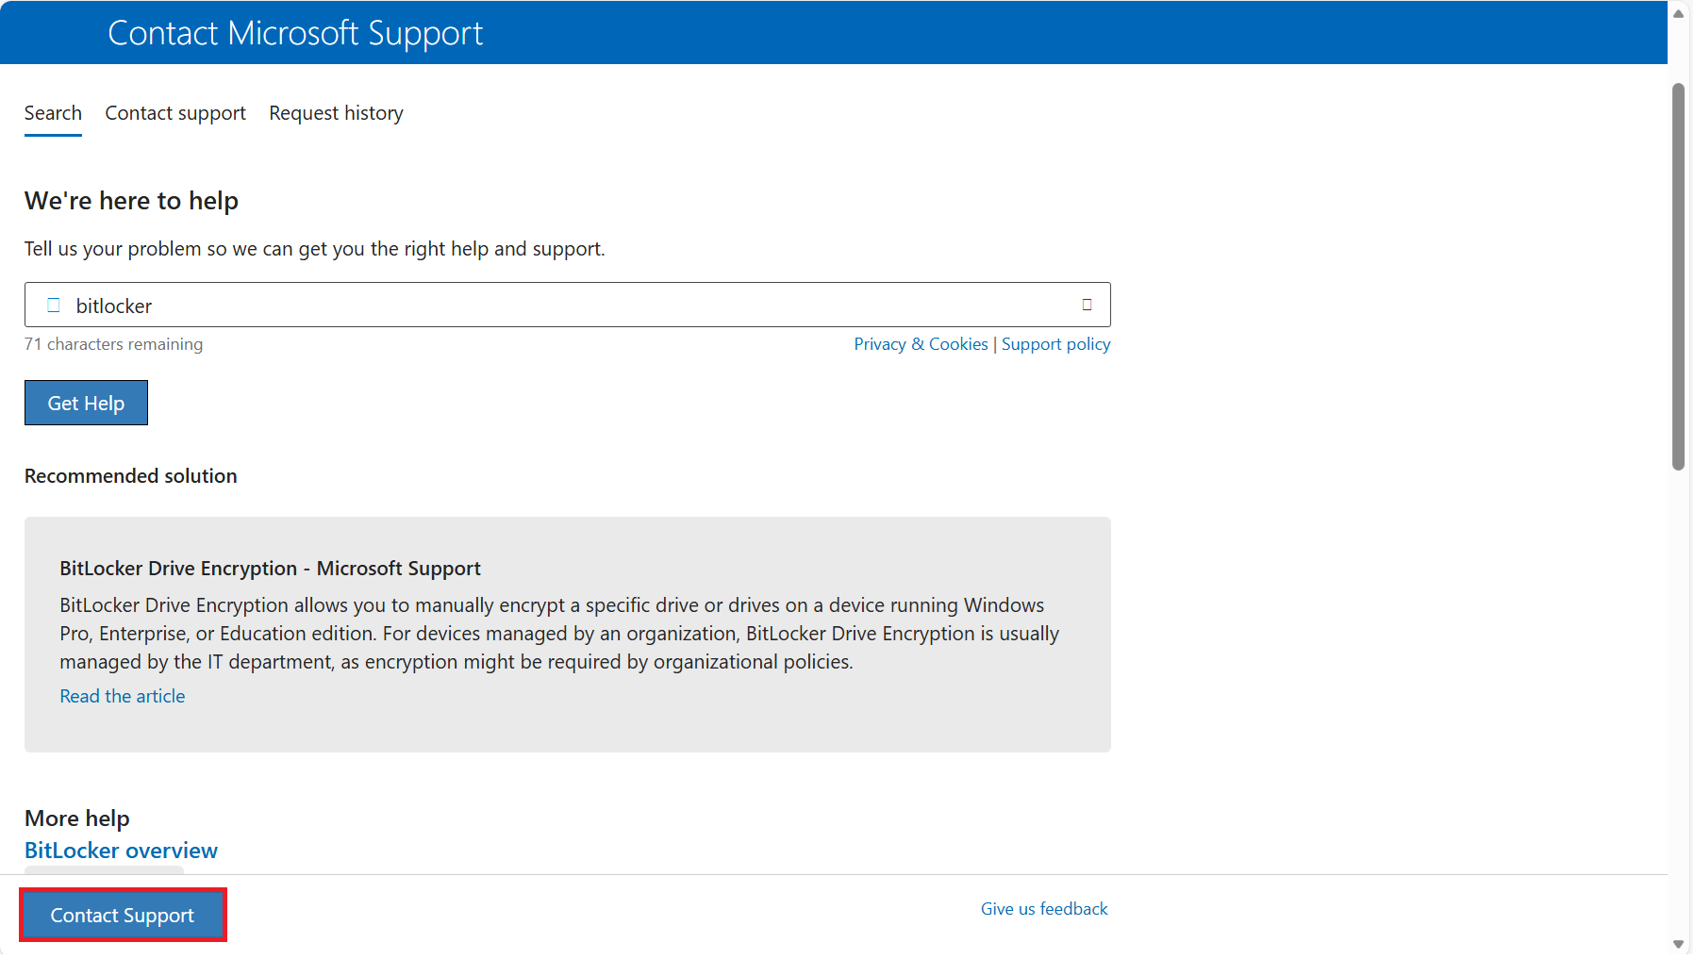This screenshot has width=1693, height=959.
Task: Open the Read the article link
Action: [123, 696]
